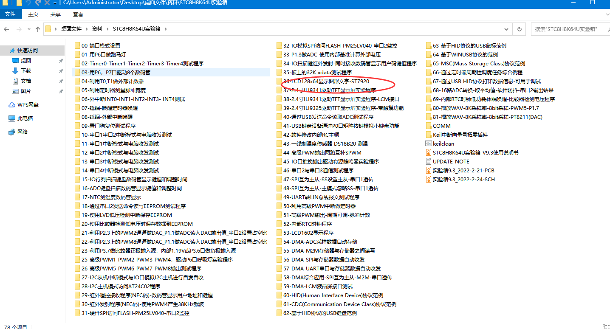Screen dimensions: 610x329
Task: Select the 实验箱9.3_2022-2-21-PCB PDF icon
Action: click(x=429, y=170)
